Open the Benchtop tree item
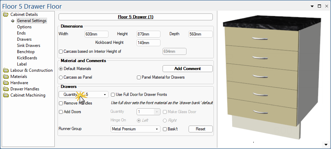Image resolution: width=331 pixels, height=149 pixels. point(26,52)
